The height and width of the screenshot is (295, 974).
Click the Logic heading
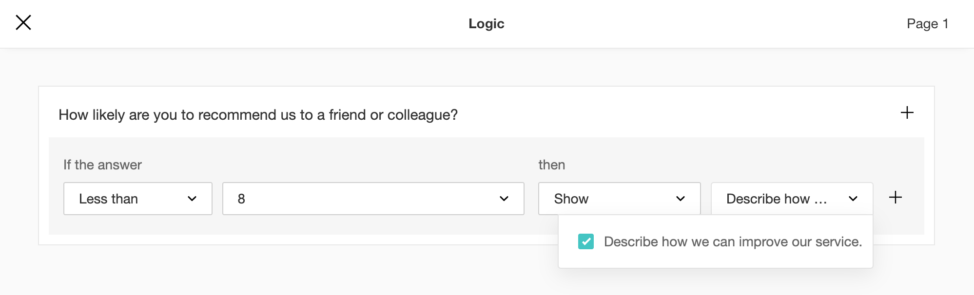pyautogui.click(x=486, y=24)
